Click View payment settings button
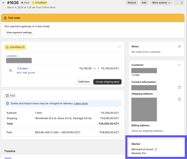The height and width of the screenshot is (159, 187). pos(19,33)
